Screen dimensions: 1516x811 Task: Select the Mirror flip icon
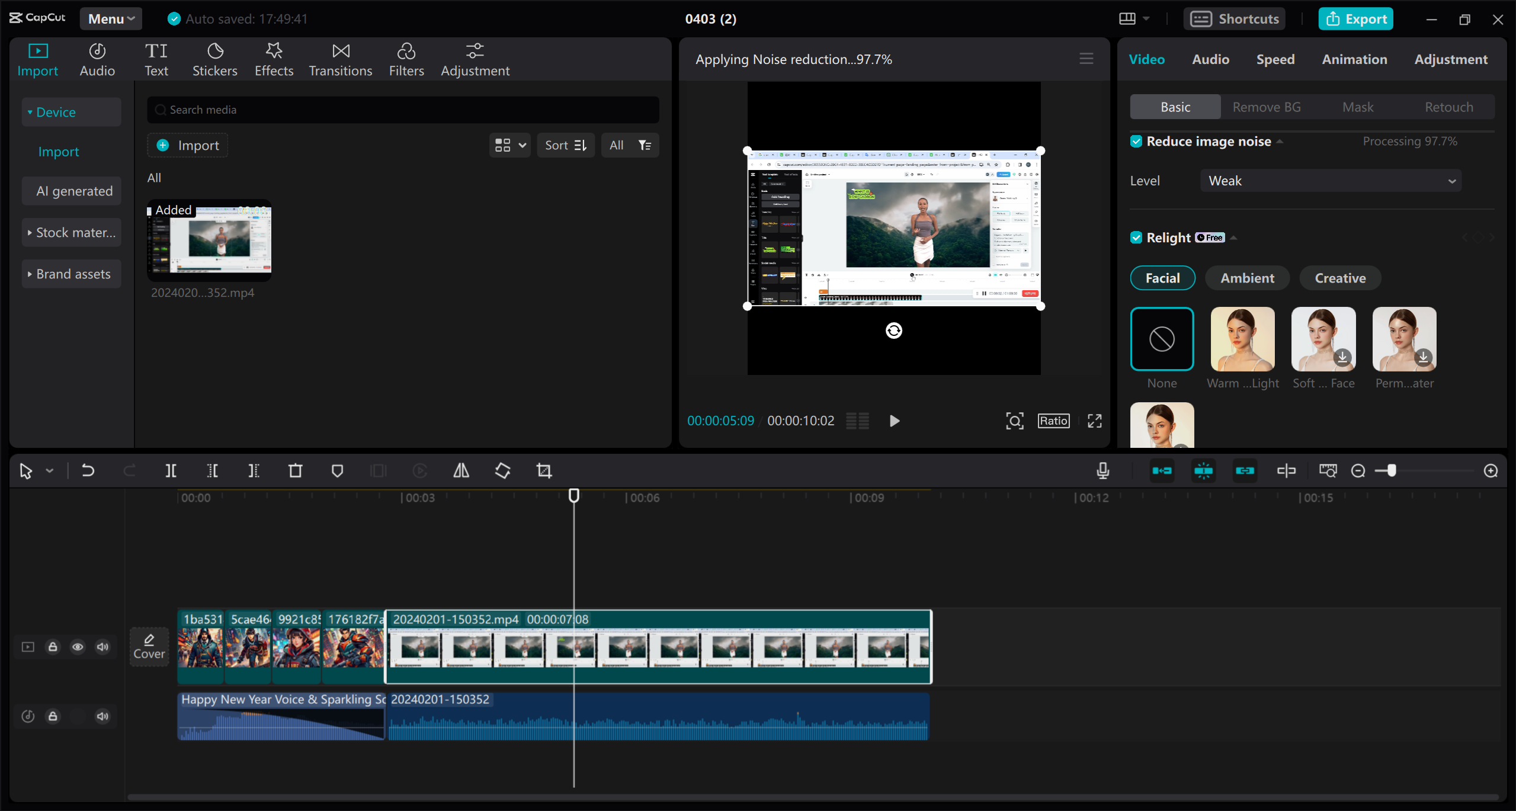point(461,471)
